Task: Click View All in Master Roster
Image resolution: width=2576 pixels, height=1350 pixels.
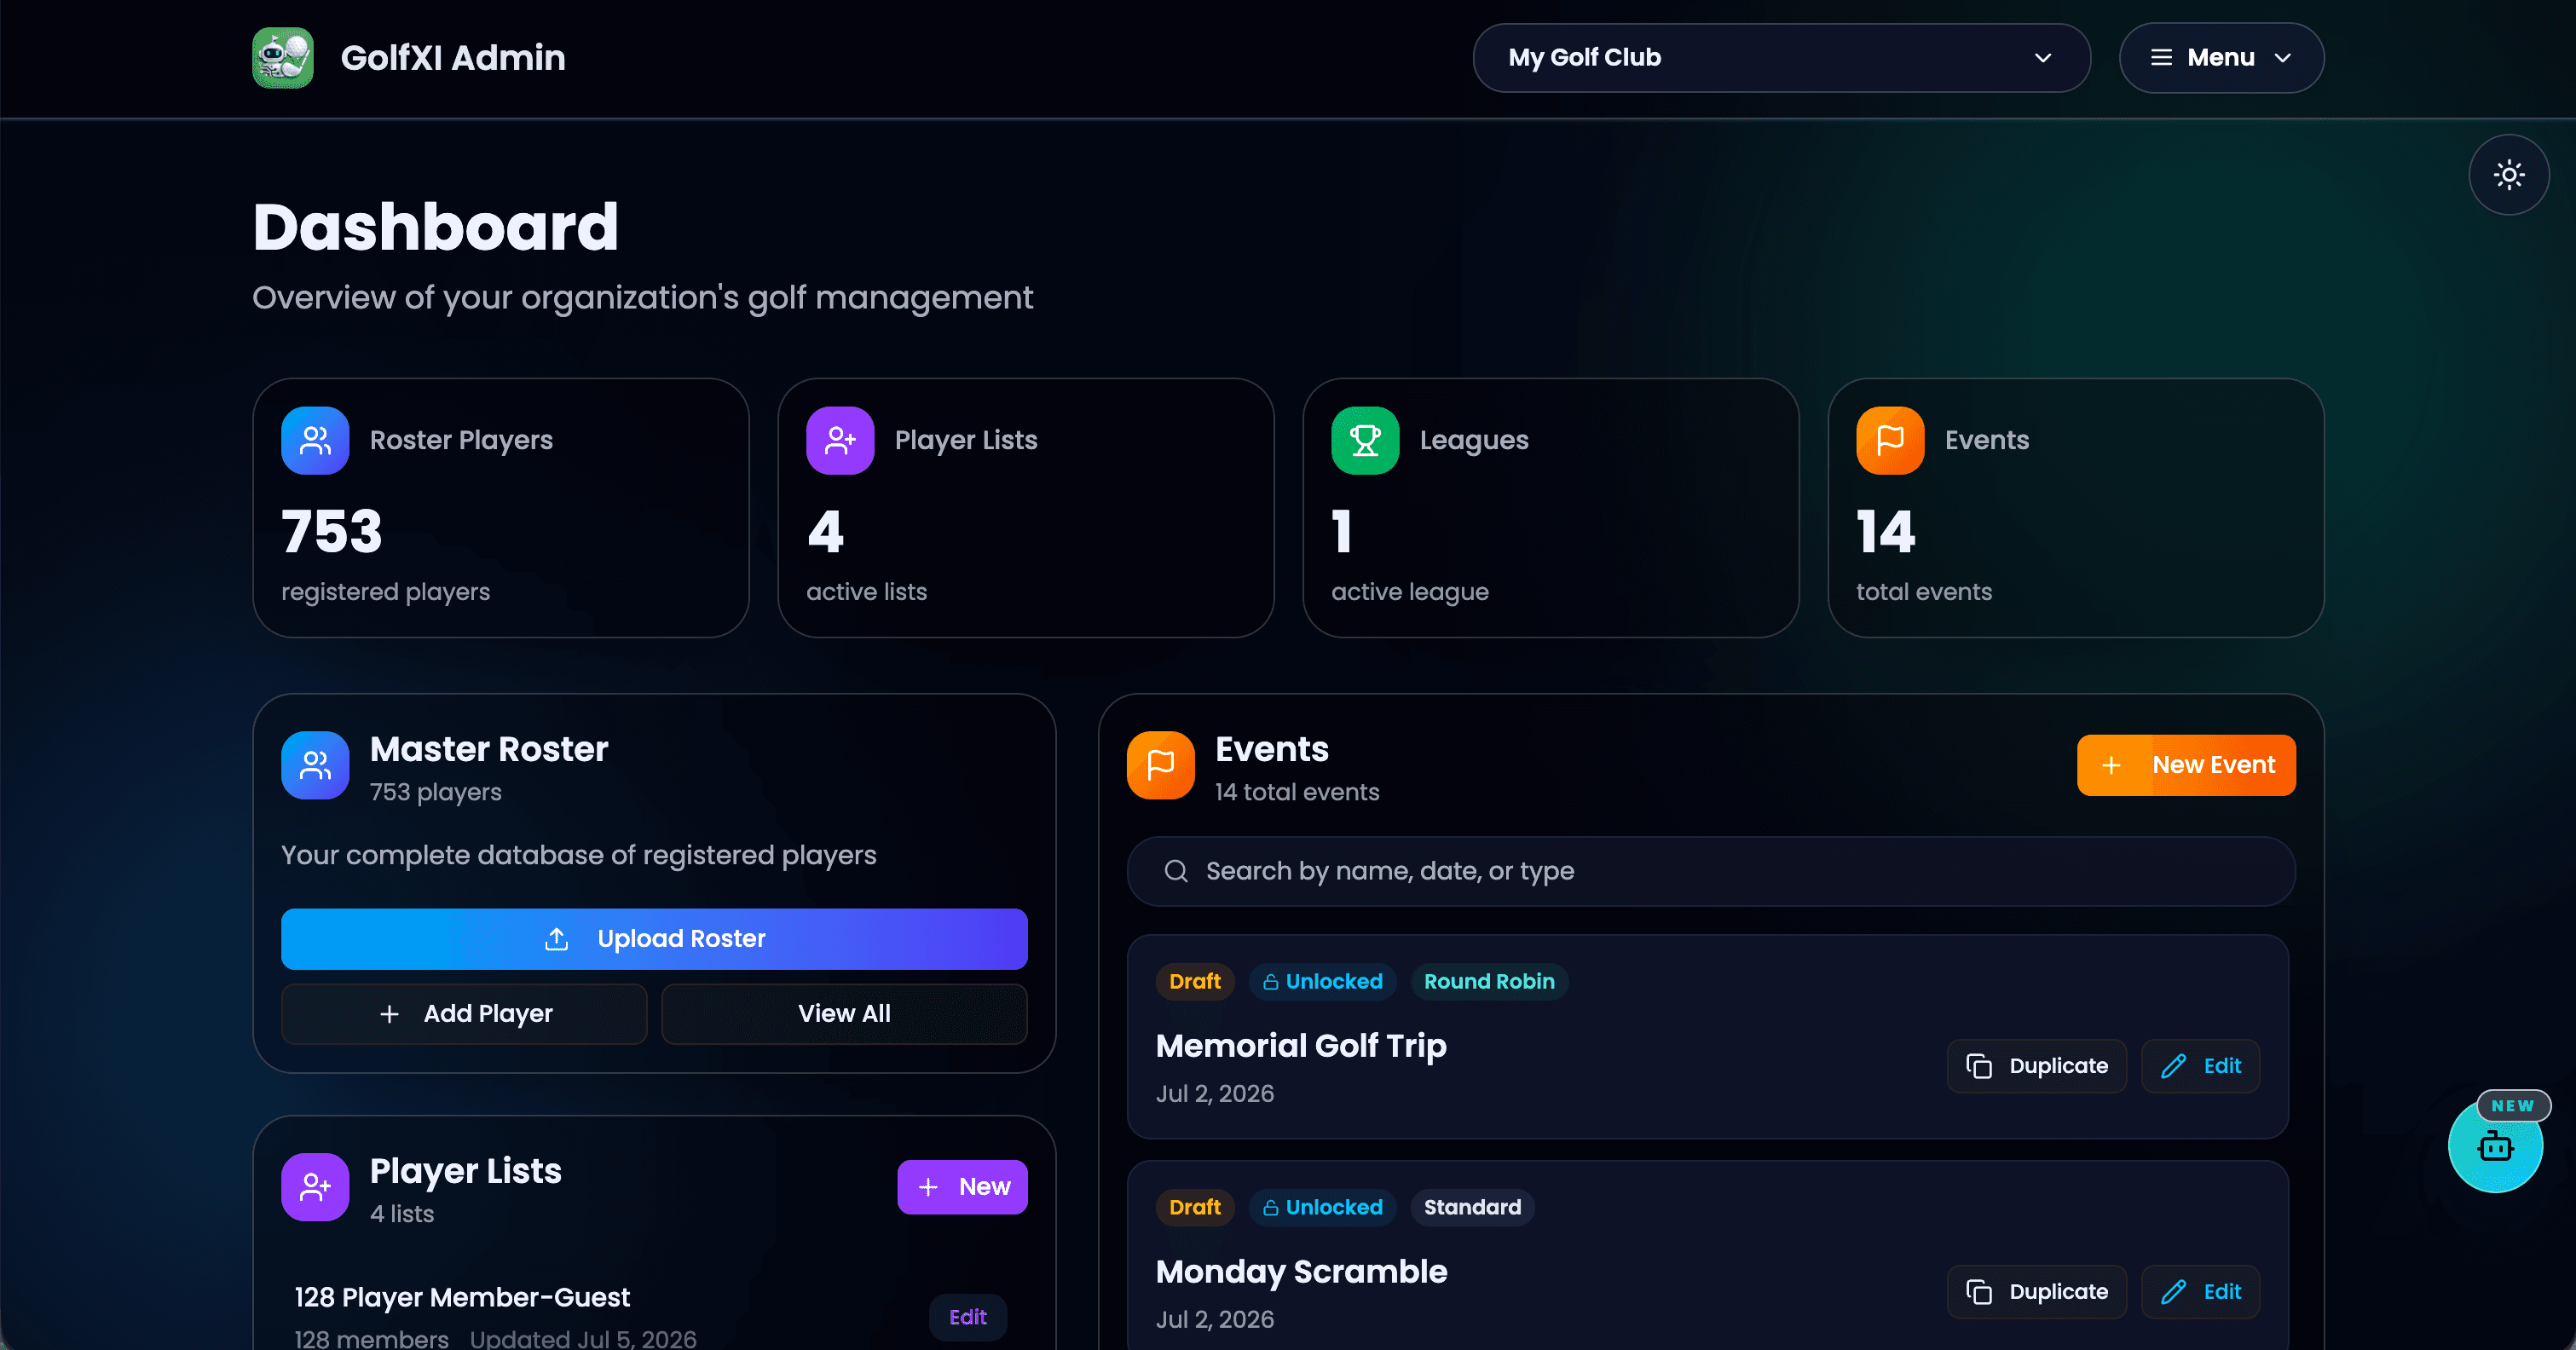Action: [x=844, y=1014]
